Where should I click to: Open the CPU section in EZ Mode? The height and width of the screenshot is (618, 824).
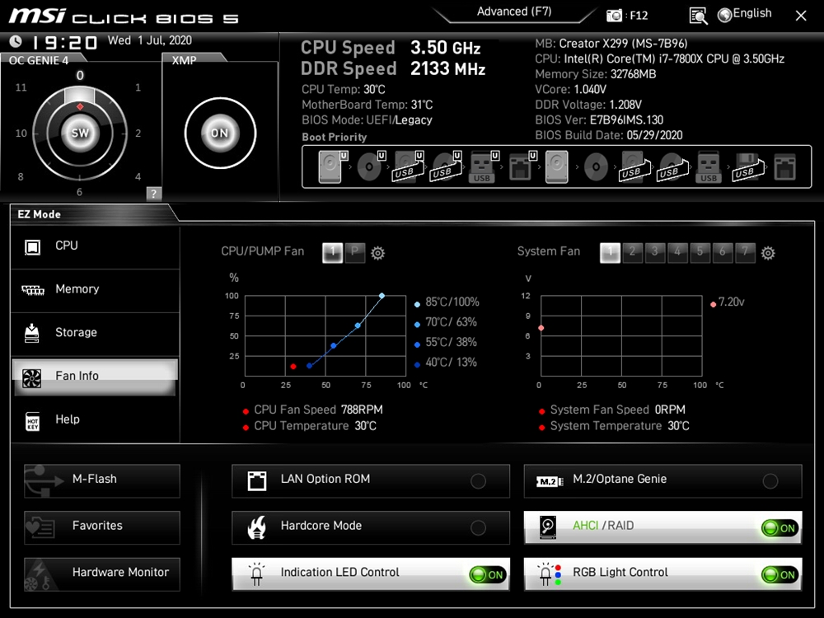coord(95,246)
